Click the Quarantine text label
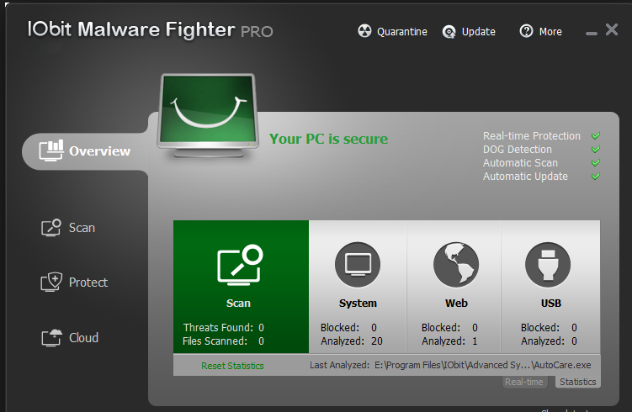This screenshot has height=412, width=632. tap(402, 32)
